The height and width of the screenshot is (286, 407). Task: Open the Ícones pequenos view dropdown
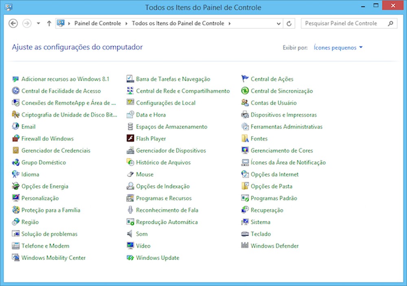click(338, 48)
